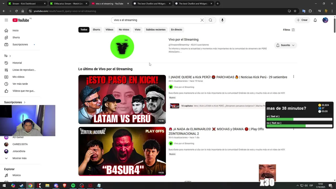The width and height of the screenshot is (336, 189).
Task: Open the notifications bell
Action: tap(315, 20)
